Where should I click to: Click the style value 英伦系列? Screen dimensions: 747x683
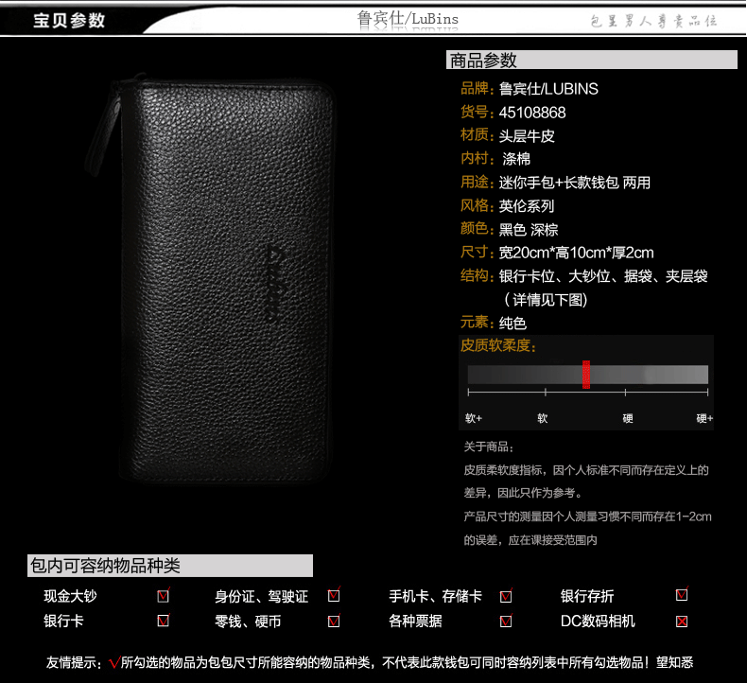tap(527, 206)
